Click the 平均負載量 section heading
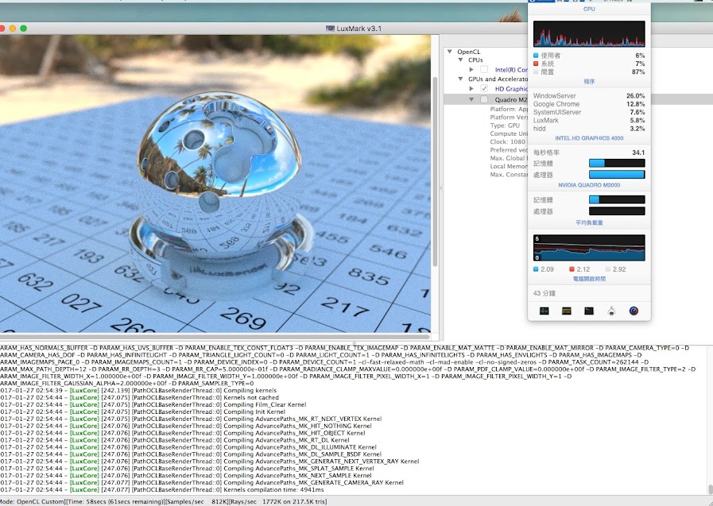The width and height of the screenshot is (713, 506). coord(589,222)
